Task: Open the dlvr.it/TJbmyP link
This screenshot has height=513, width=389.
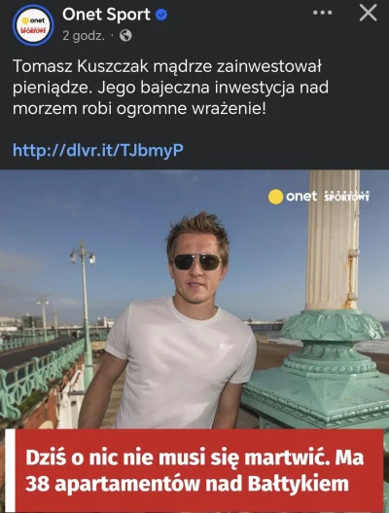Action: pos(98,150)
